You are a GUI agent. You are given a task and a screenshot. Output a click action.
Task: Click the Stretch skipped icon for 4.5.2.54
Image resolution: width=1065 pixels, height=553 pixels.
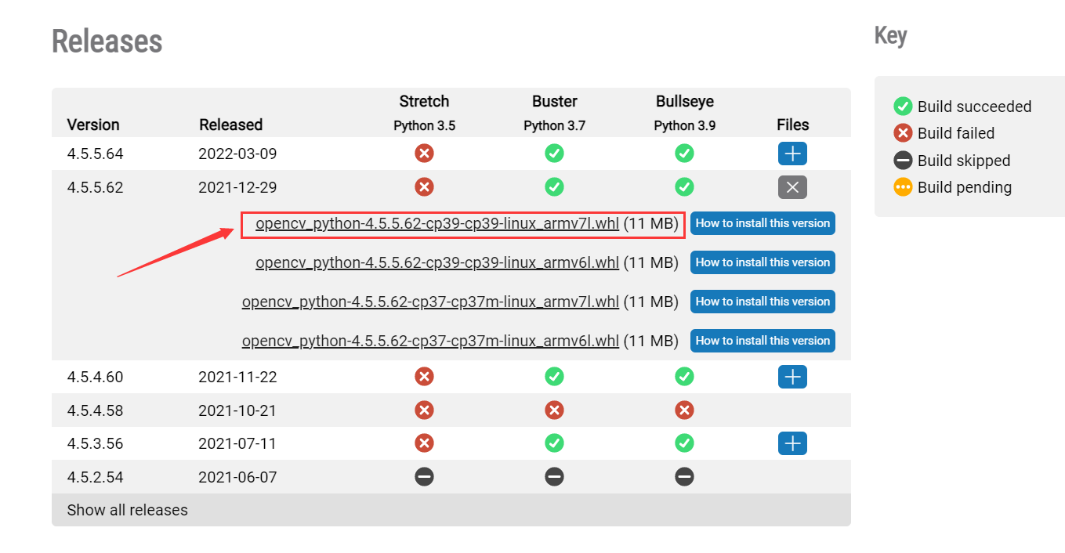[424, 477]
